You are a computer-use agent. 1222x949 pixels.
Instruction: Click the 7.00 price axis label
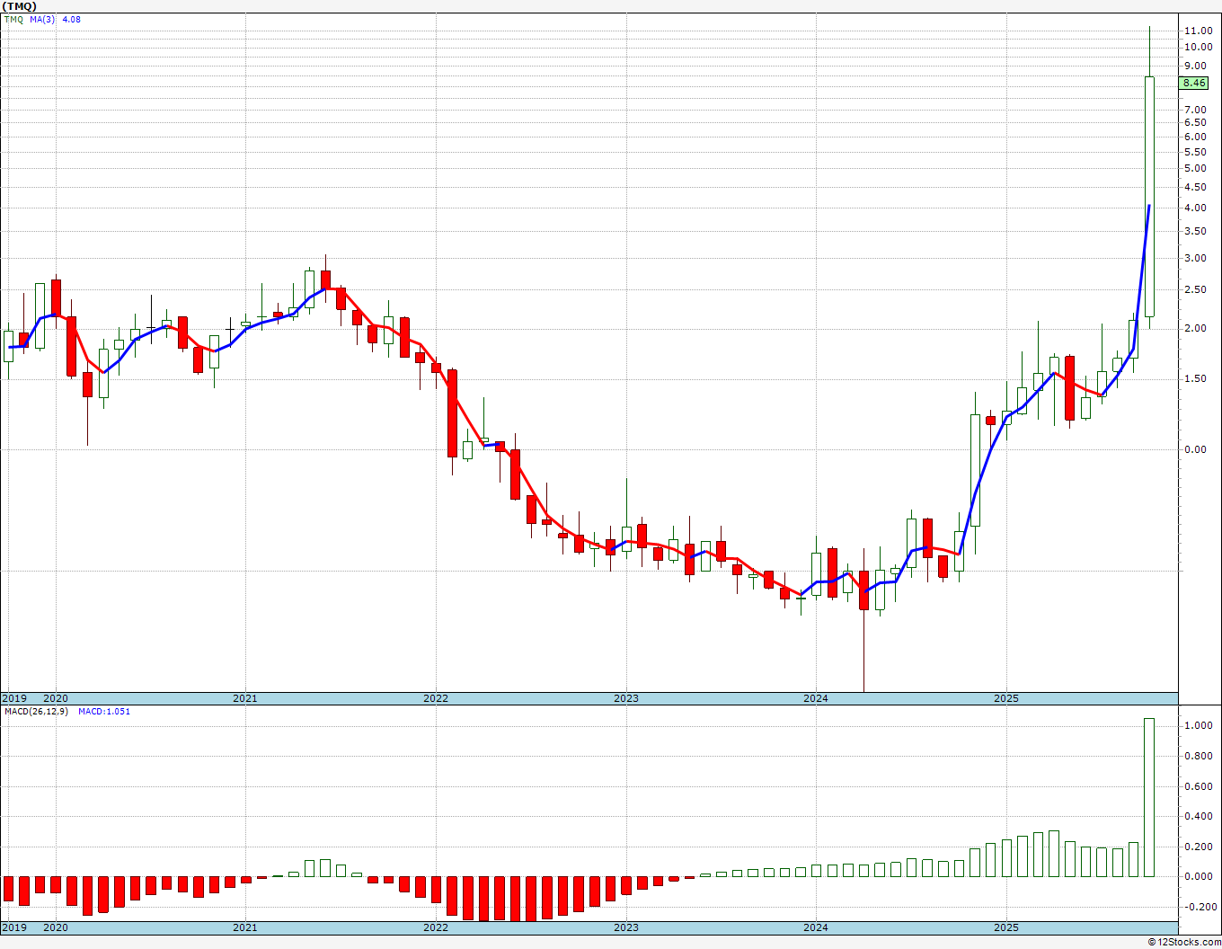click(x=1195, y=110)
